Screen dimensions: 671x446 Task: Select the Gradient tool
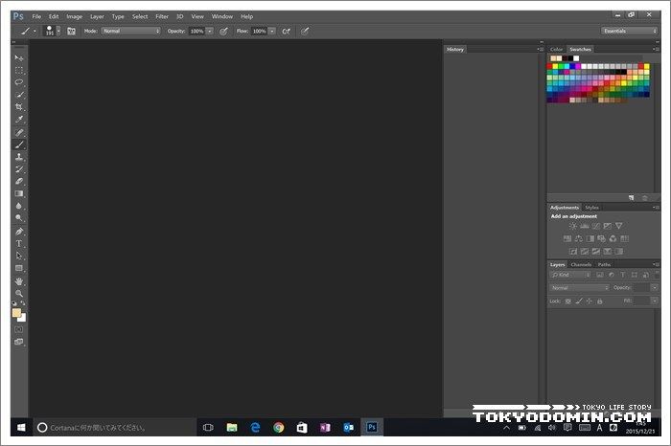pos(19,193)
